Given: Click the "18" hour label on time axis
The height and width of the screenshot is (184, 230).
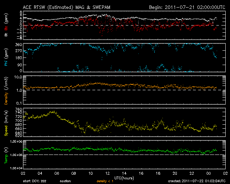Looking at the screenshot, I should [158, 174].
